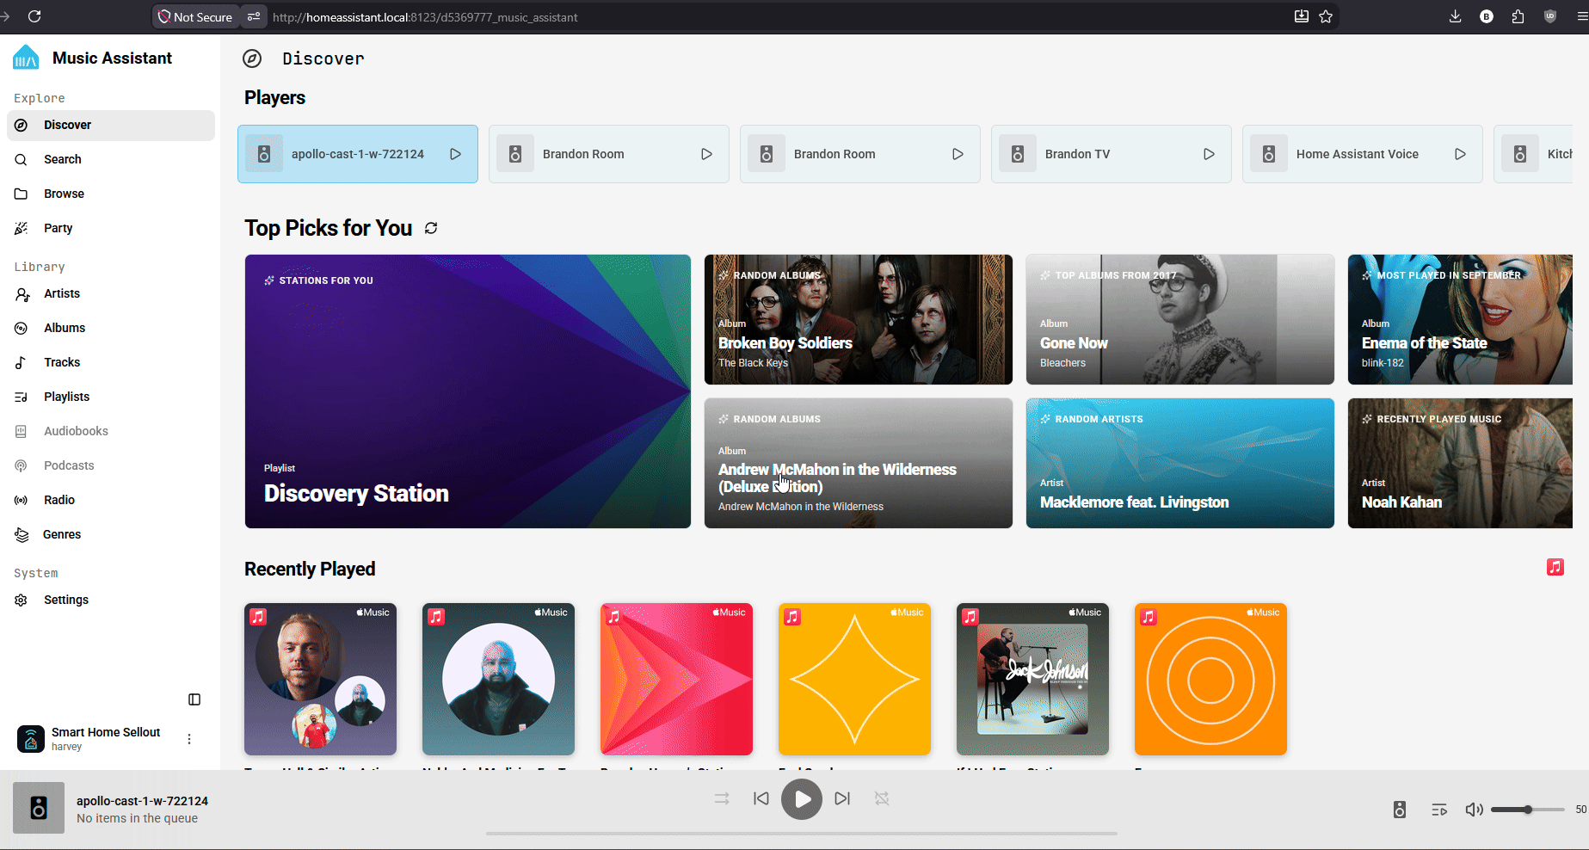Bookmark this page with the star
Viewport: 1589px width, 850px height.
click(x=1326, y=16)
